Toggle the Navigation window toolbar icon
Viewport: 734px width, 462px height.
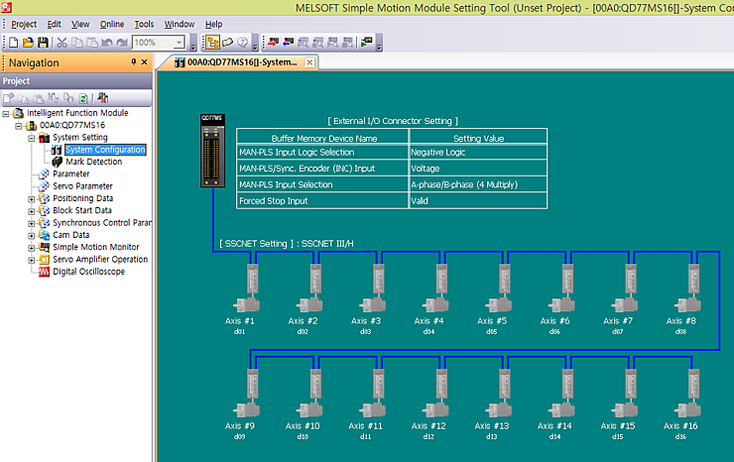[212, 43]
